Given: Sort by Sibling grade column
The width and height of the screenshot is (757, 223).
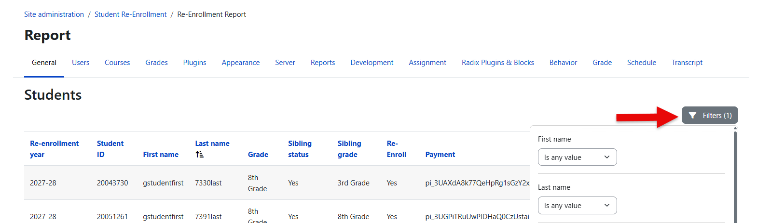Looking at the screenshot, I should coord(349,149).
